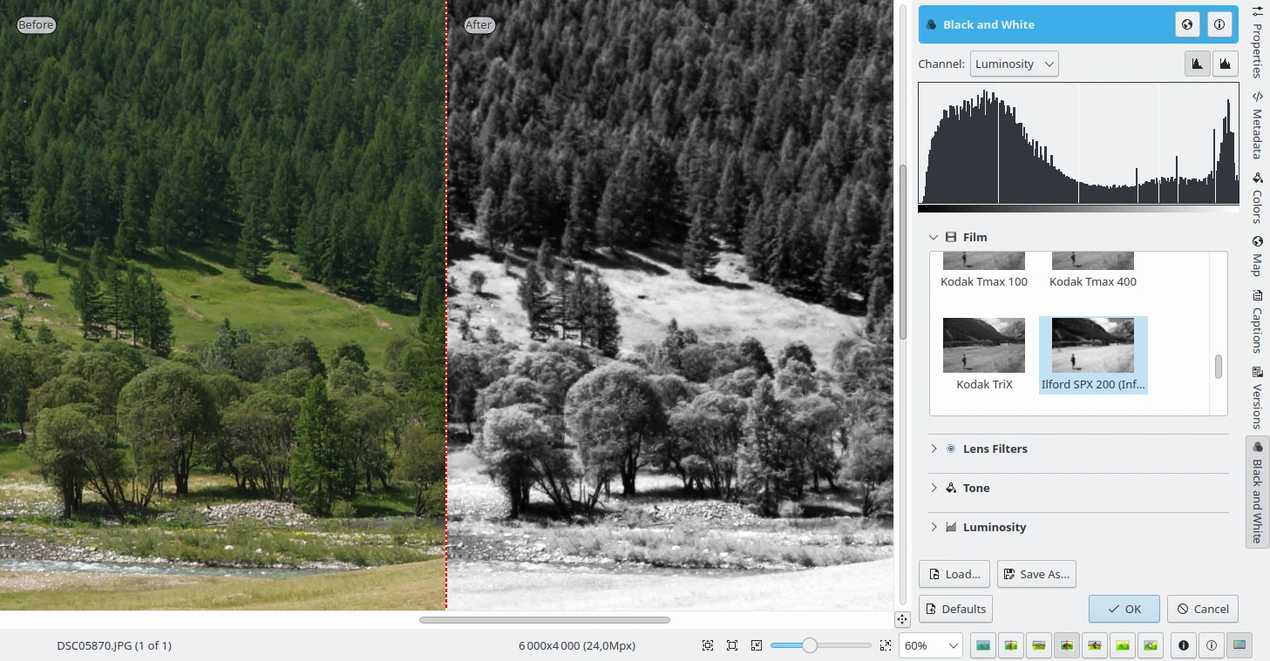Toggle the under-exposure indicator (black circle)

point(1184,645)
